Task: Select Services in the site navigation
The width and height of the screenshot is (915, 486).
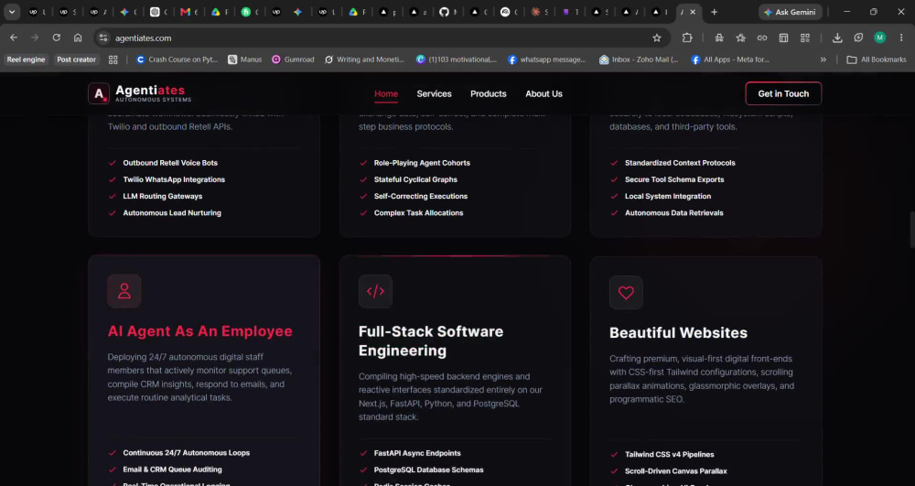Action: [434, 94]
